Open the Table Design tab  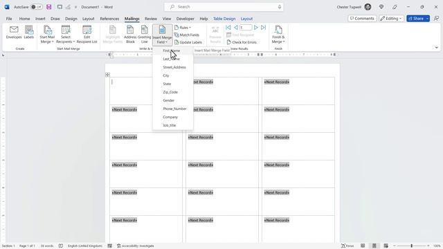(224, 19)
